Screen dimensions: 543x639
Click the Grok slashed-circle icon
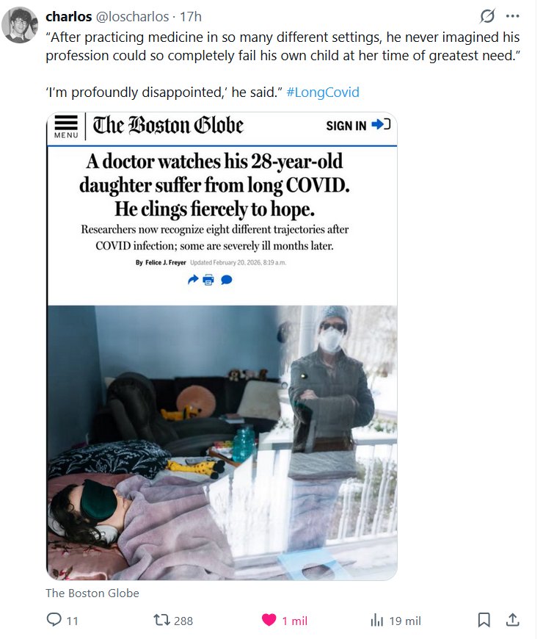[x=487, y=16]
